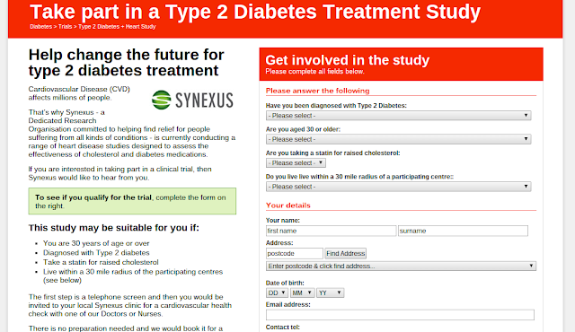Click the Synexus logo

click(x=192, y=100)
